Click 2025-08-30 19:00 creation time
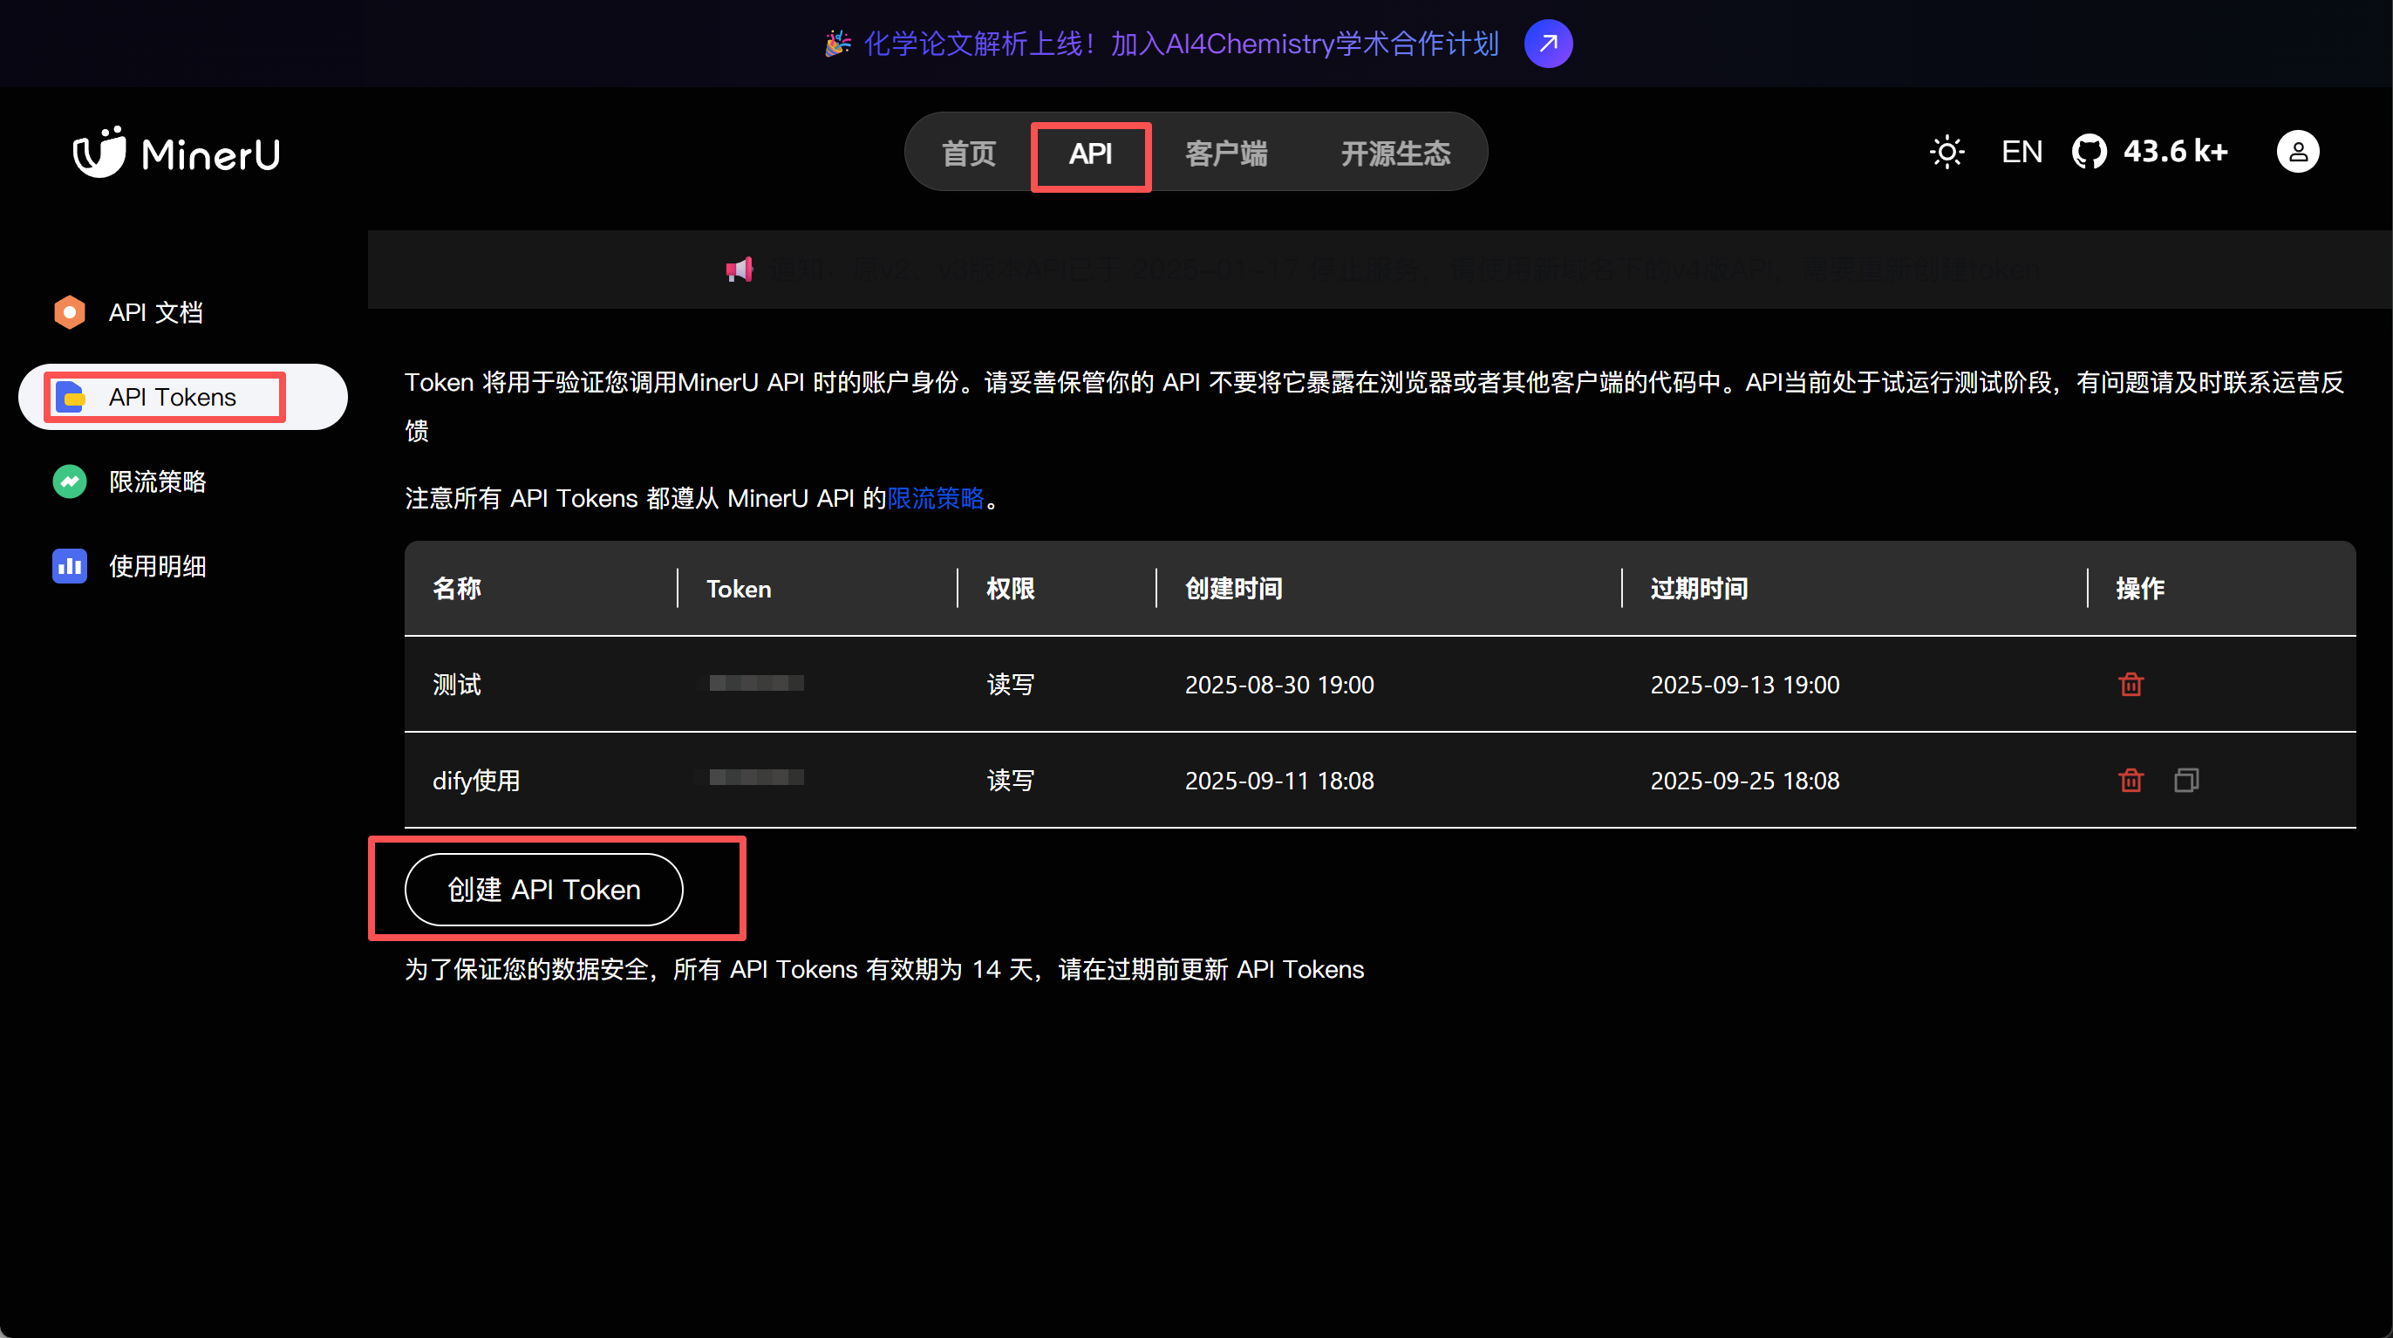 pos(1279,685)
